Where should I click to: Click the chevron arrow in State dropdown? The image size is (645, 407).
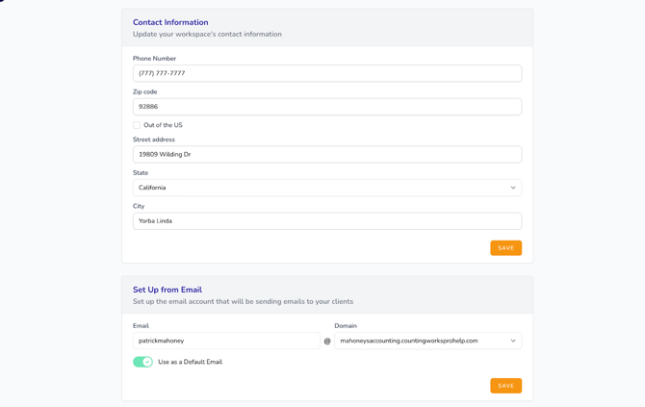pos(512,188)
